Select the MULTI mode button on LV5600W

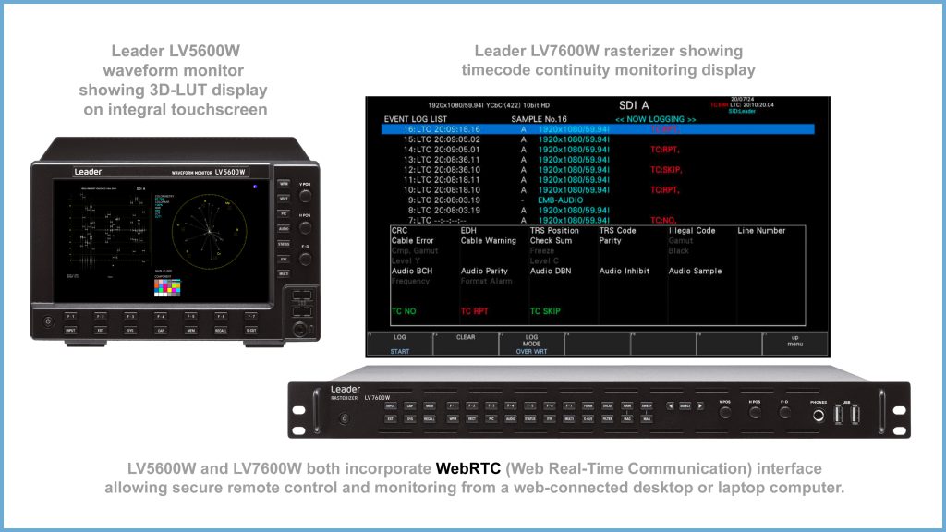tap(284, 273)
